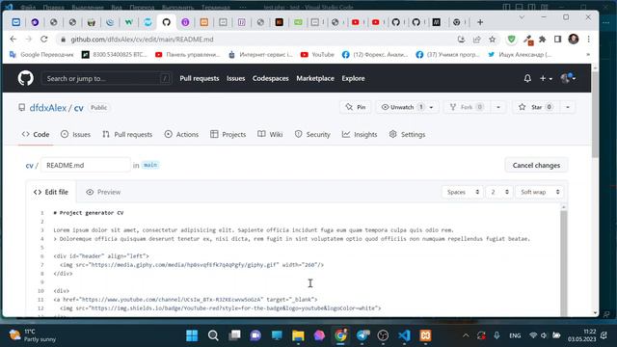Open Telegram from the taskbar
This screenshot has height=347, width=617.
362,335
